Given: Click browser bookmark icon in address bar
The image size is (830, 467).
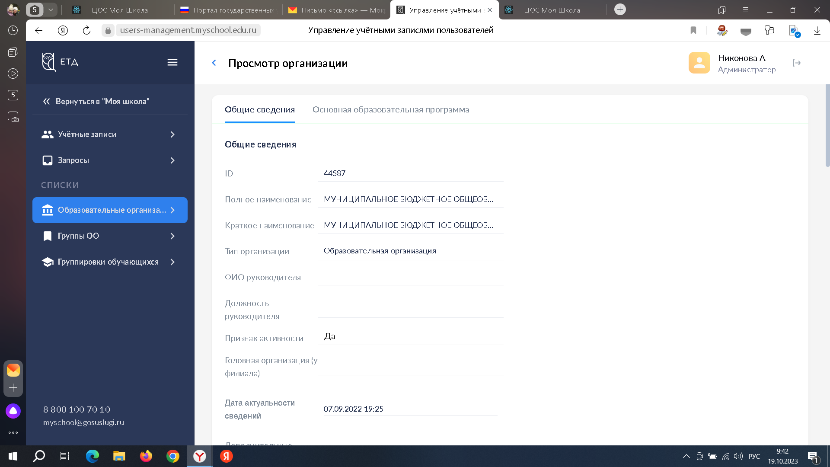Looking at the screenshot, I should point(693,30).
